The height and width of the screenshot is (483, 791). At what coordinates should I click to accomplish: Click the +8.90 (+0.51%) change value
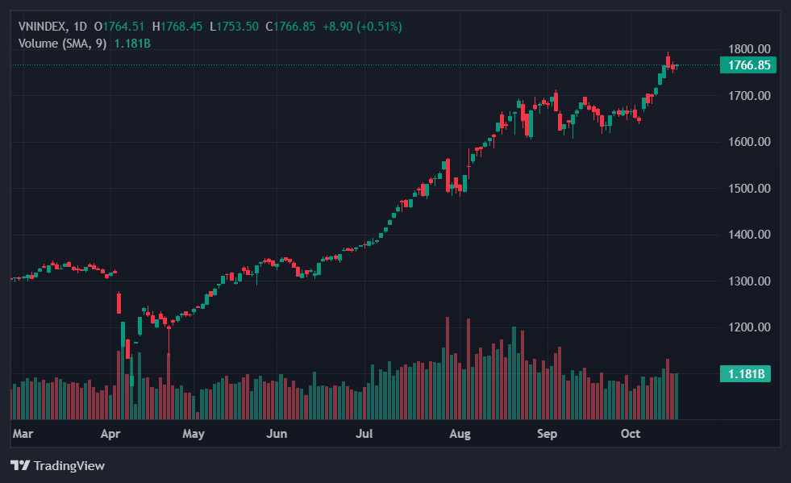(362, 27)
